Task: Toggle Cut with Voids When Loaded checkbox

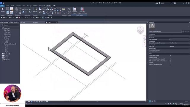Action: coord(170,59)
